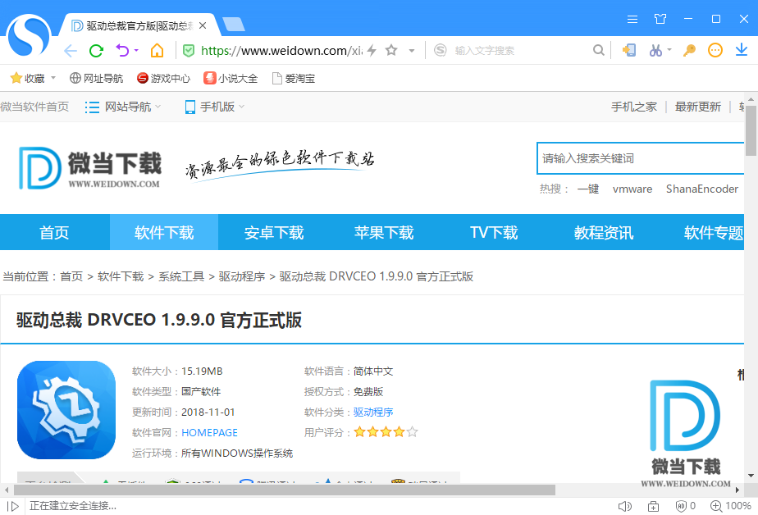Viewport: 758px width, 515px height.
Task: Click the green security shield icon
Action: tap(189, 50)
